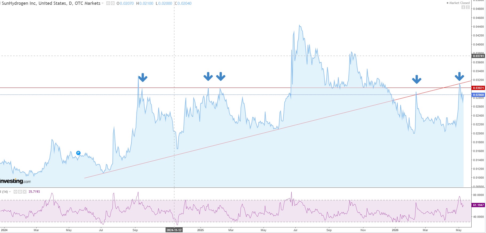Select the blue 0.02868 current price label
The height and width of the screenshot is (233, 486).
(478, 95)
